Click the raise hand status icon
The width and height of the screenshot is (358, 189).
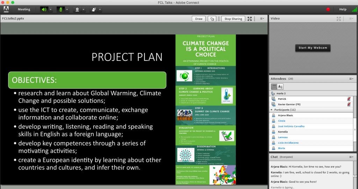(x=94, y=9)
